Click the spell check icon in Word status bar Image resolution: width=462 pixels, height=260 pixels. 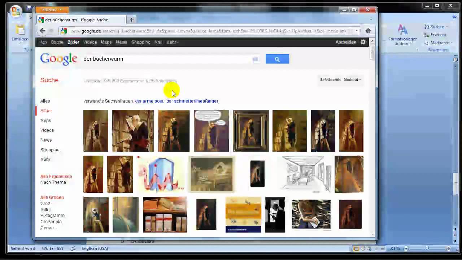tap(73, 248)
